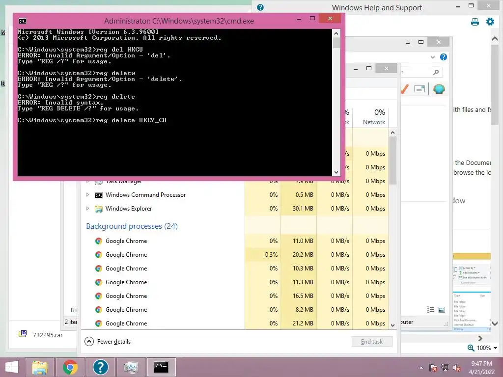Open network status tray icon
This screenshot has width=503, height=377.
coord(445,368)
